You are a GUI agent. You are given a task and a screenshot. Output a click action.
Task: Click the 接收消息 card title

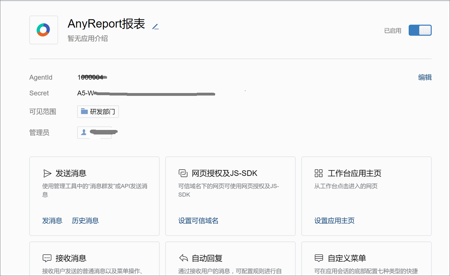[71, 258]
